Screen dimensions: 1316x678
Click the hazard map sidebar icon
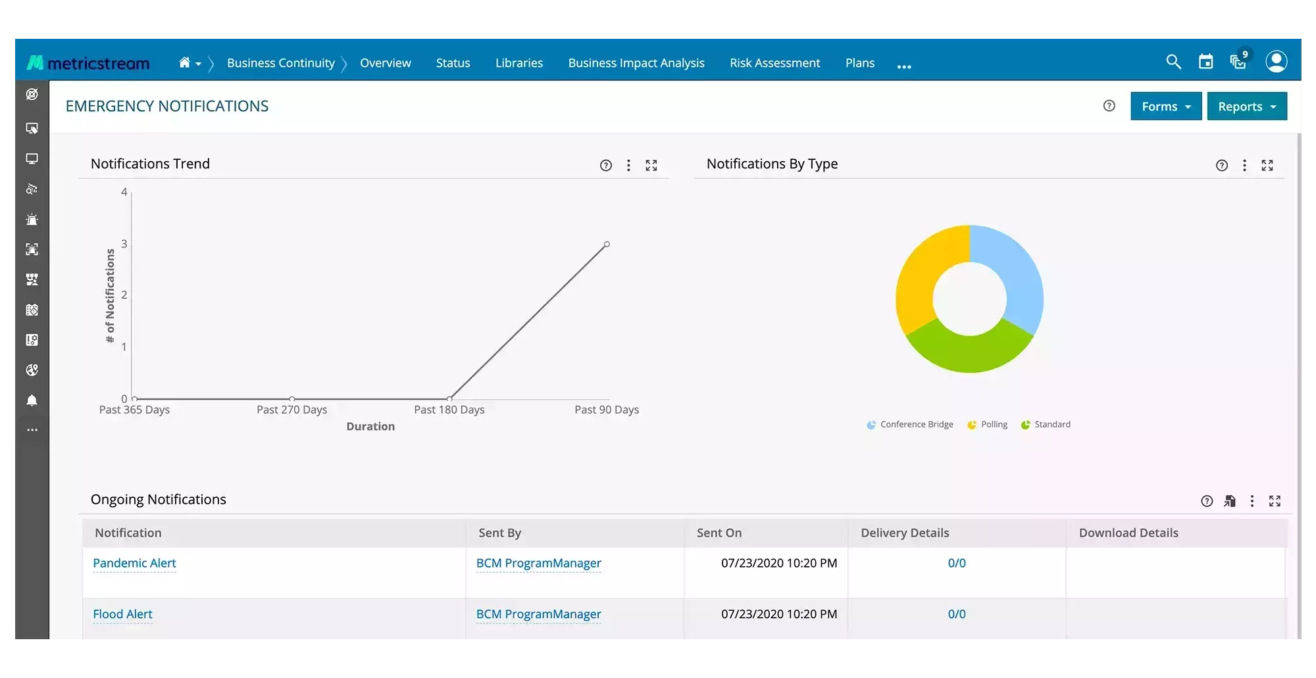(x=32, y=310)
